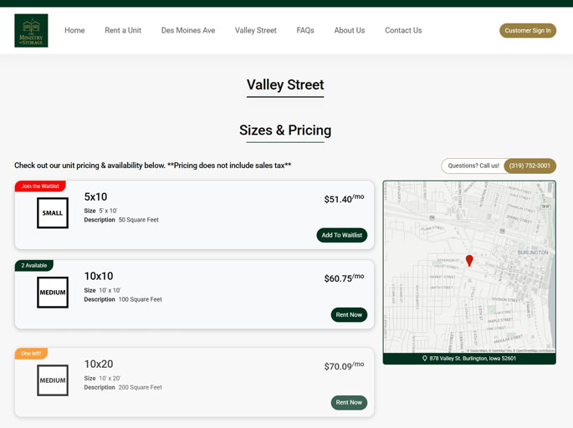Go to the Rent a Unit page
This screenshot has width=573, height=428.
(123, 31)
